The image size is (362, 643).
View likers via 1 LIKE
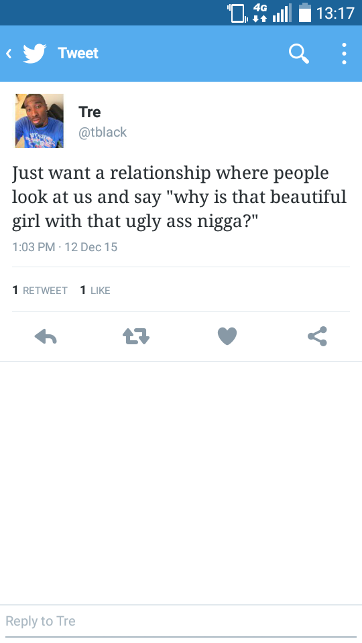pos(95,290)
